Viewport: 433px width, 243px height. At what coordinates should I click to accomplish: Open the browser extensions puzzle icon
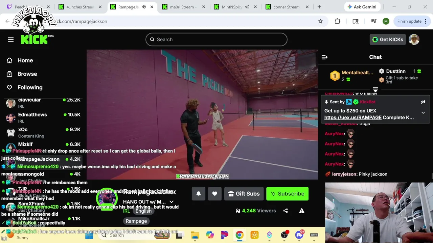click(x=337, y=21)
